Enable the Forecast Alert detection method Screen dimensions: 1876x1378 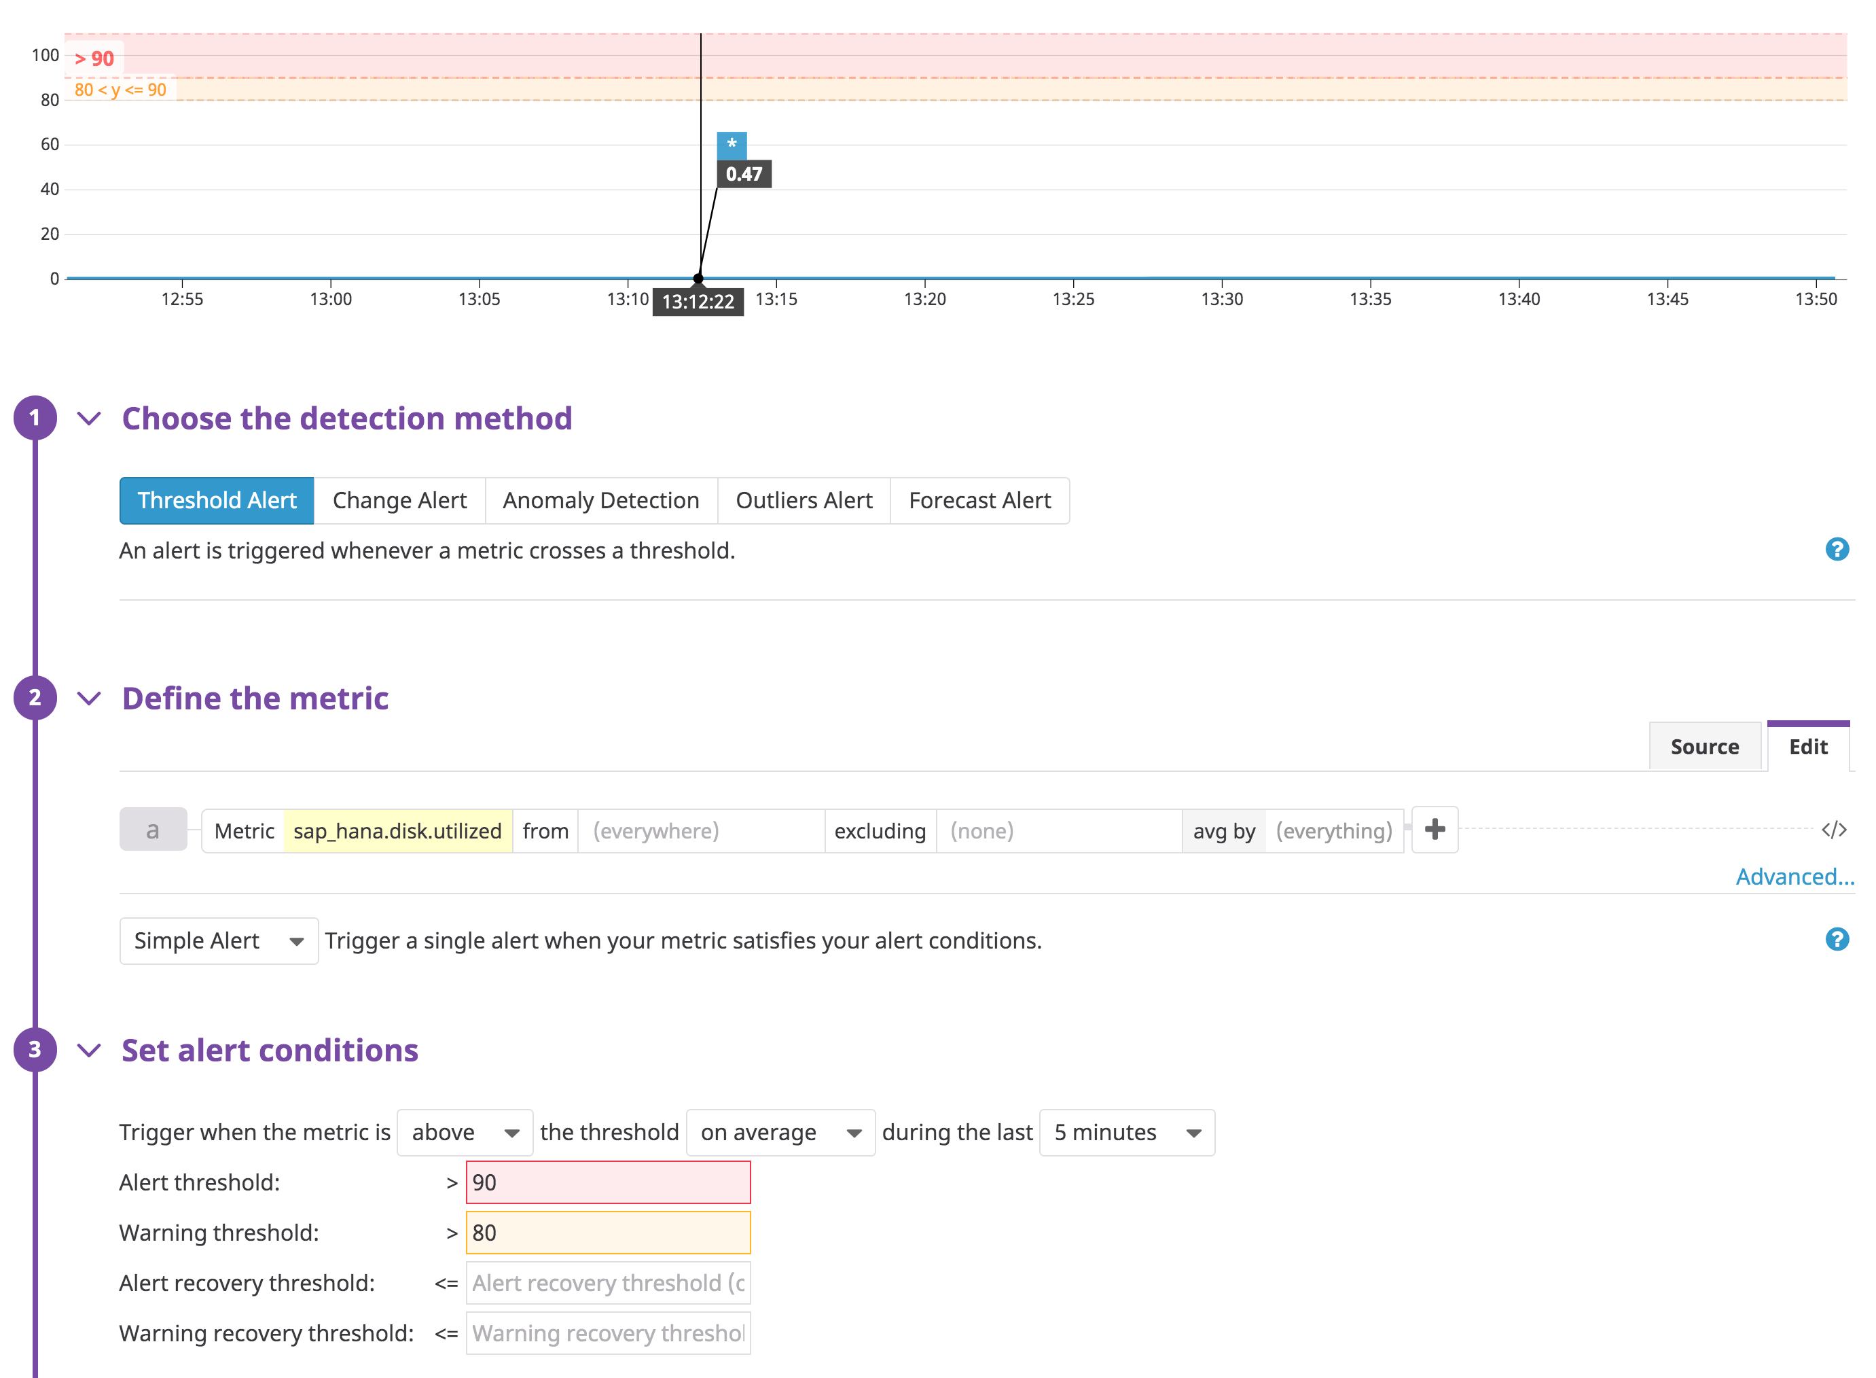(979, 499)
